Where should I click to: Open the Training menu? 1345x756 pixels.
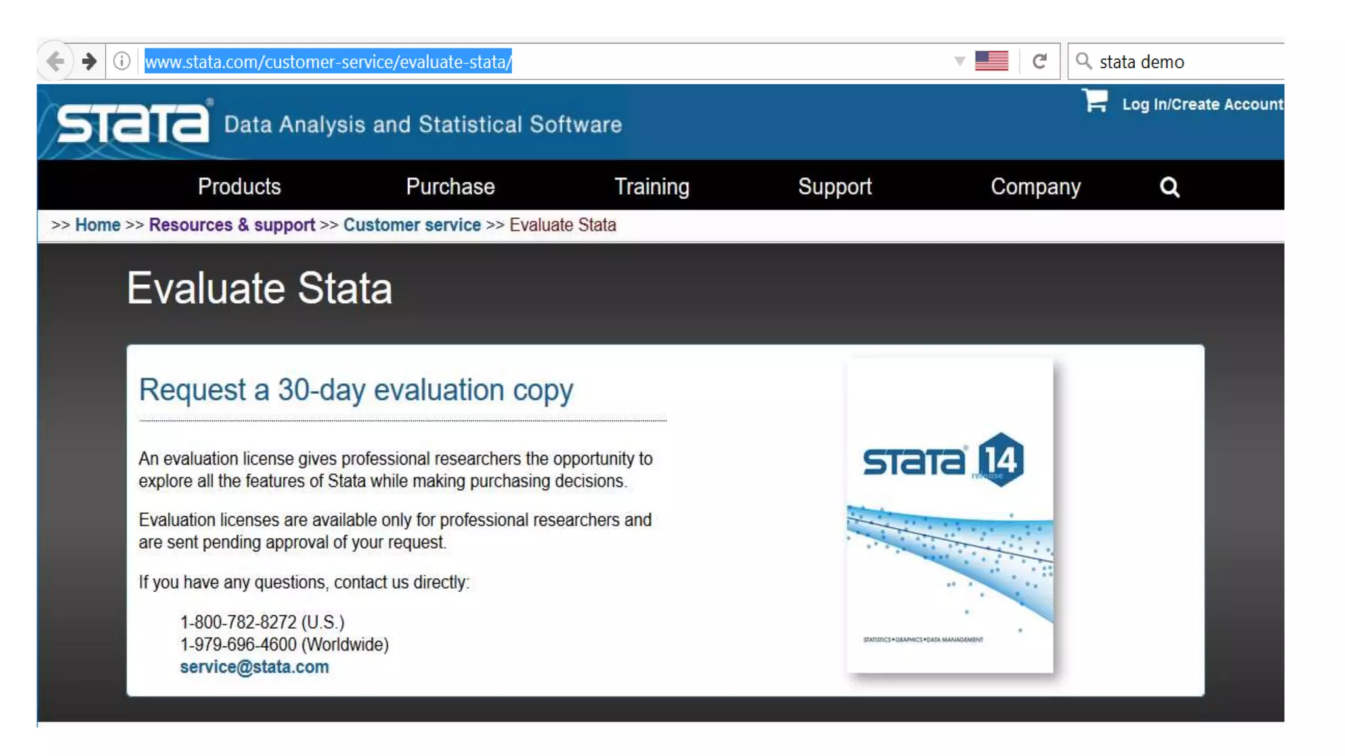[x=651, y=187]
